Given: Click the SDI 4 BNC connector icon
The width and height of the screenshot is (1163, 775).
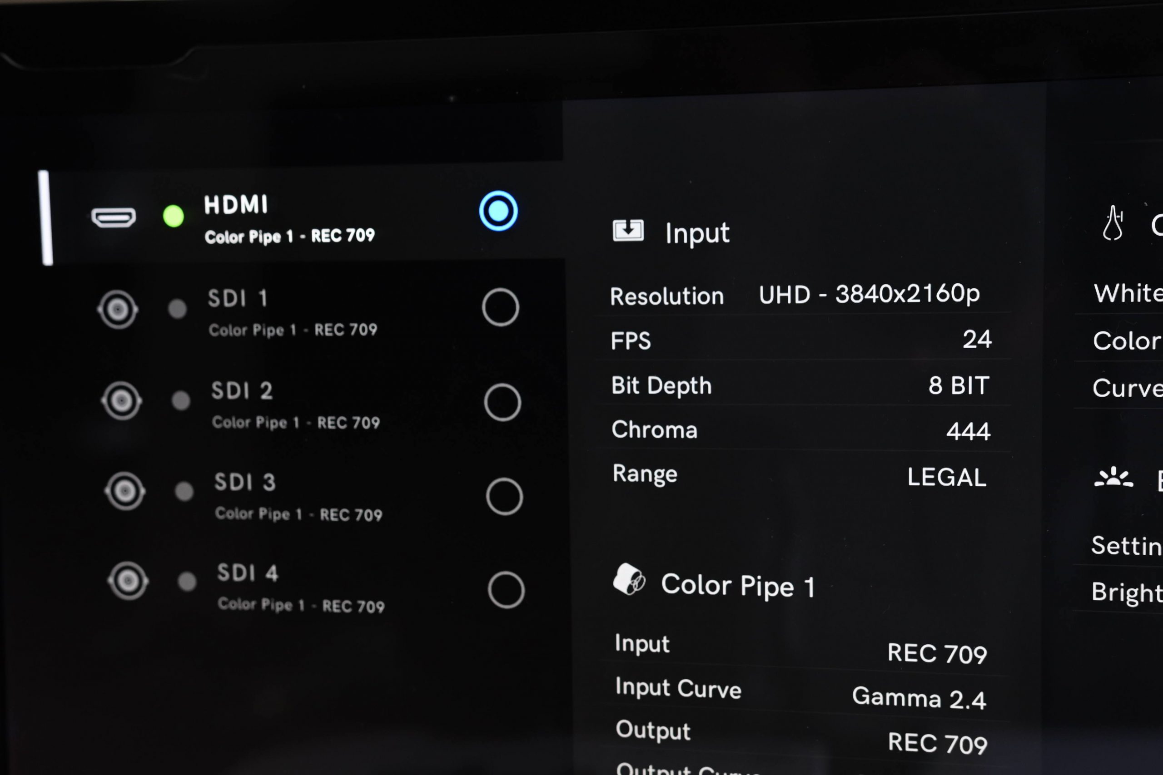Looking at the screenshot, I should pyautogui.click(x=128, y=581).
